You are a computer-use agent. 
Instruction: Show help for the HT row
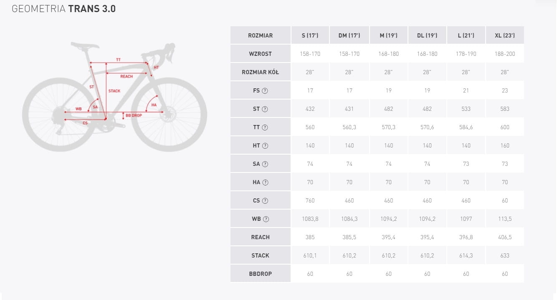265,145
